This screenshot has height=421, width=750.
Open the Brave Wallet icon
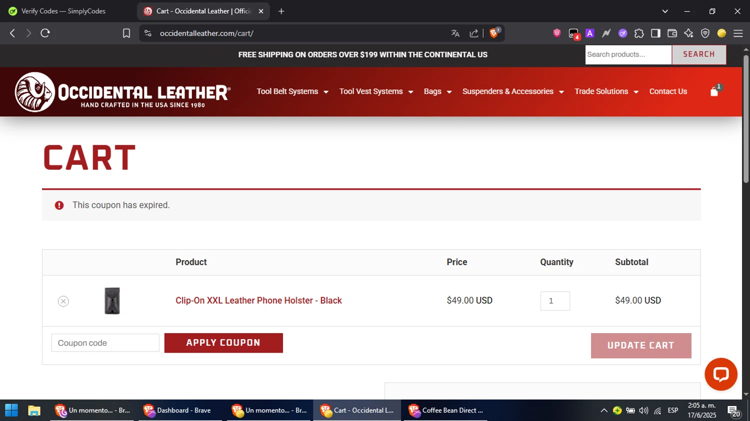pos(672,33)
